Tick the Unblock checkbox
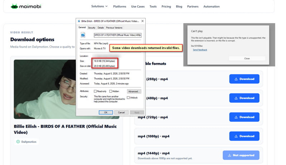The height and width of the screenshot is (165, 286). pyautogui.click(x=128, y=98)
